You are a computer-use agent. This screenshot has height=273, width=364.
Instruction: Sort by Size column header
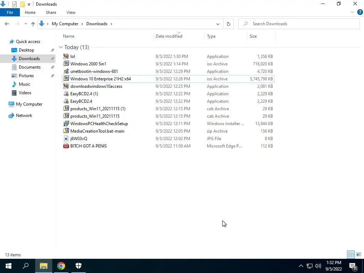pos(261,36)
